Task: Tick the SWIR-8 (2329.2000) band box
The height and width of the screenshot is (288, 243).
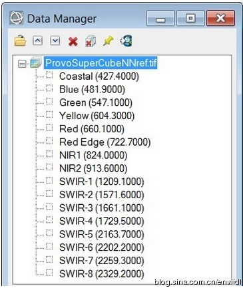Action: click(49, 273)
